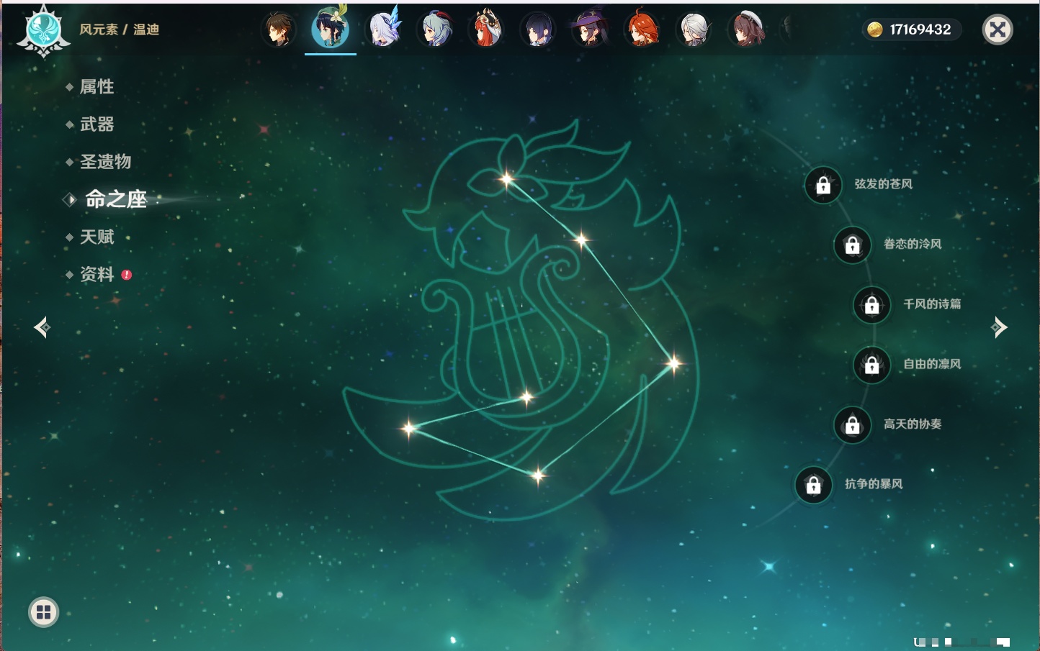Open locked constellation 千风的诗篇 node

pos(872,305)
